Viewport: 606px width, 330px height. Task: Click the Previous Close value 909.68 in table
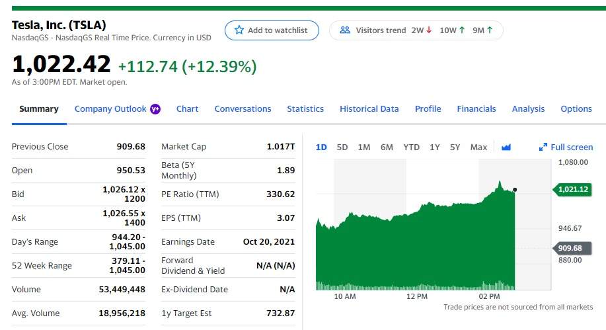pos(131,146)
